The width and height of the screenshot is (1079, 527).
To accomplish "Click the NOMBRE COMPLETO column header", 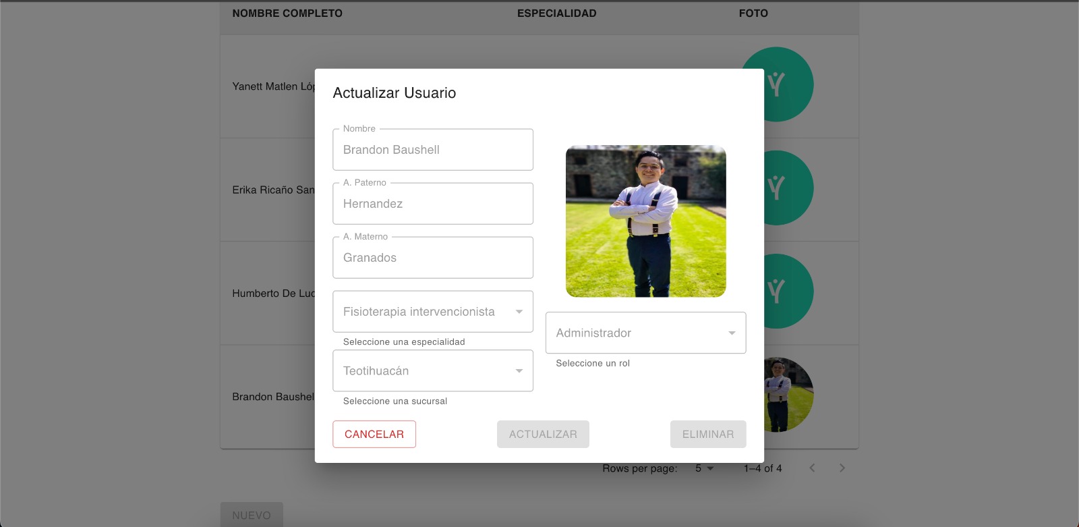I will click(x=287, y=13).
